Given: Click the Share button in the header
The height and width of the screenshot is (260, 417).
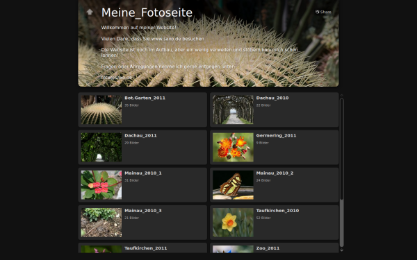Looking at the screenshot, I should pos(323,12).
